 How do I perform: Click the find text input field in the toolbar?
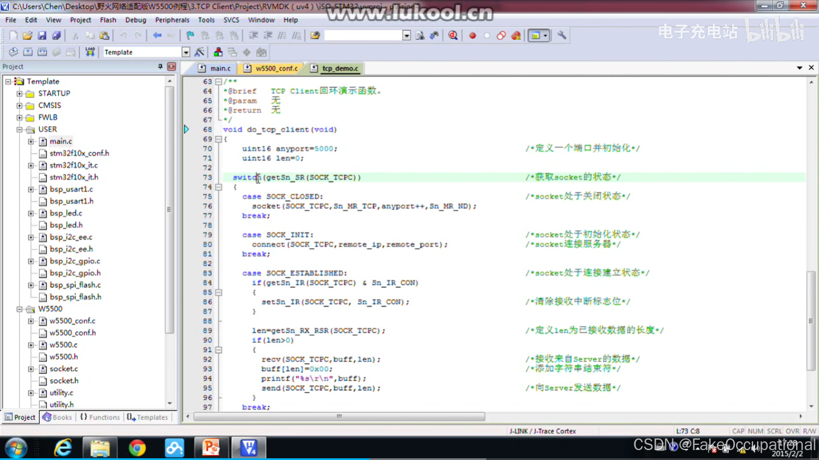[363, 36]
